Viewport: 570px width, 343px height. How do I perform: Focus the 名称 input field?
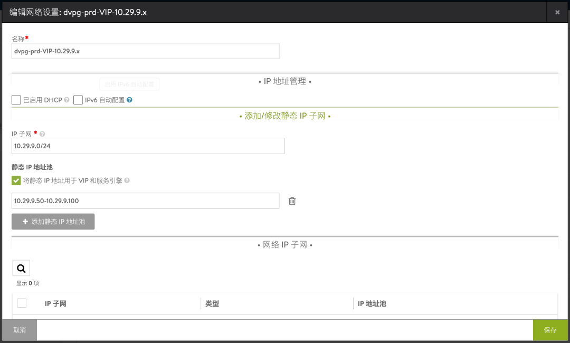pos(145,51)
